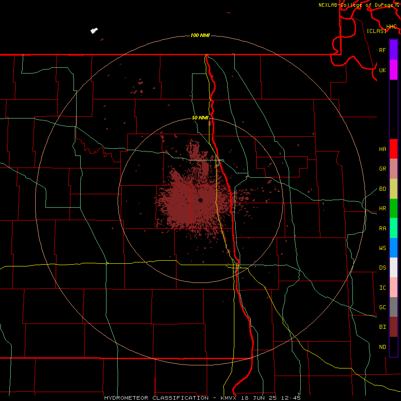Click the WS legend label
401x401 pixels.
click(382, 248)
